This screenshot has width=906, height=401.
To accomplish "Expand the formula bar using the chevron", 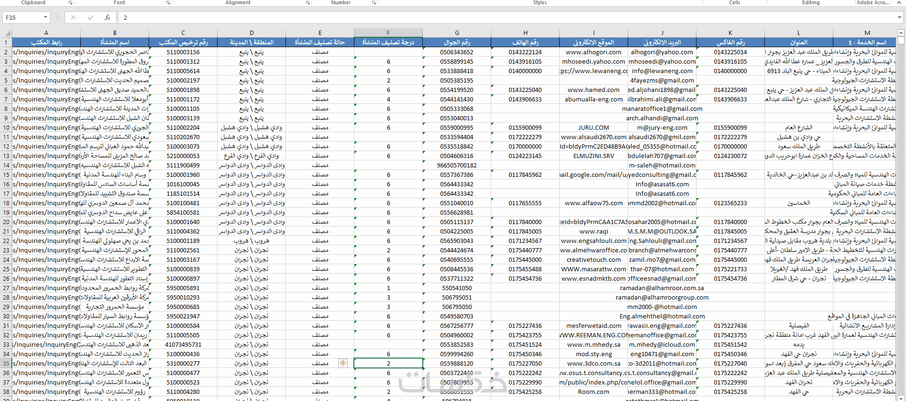I will (899, 17).
